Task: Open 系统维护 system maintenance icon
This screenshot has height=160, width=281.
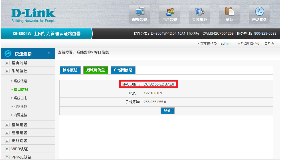Action: (199, 14)
